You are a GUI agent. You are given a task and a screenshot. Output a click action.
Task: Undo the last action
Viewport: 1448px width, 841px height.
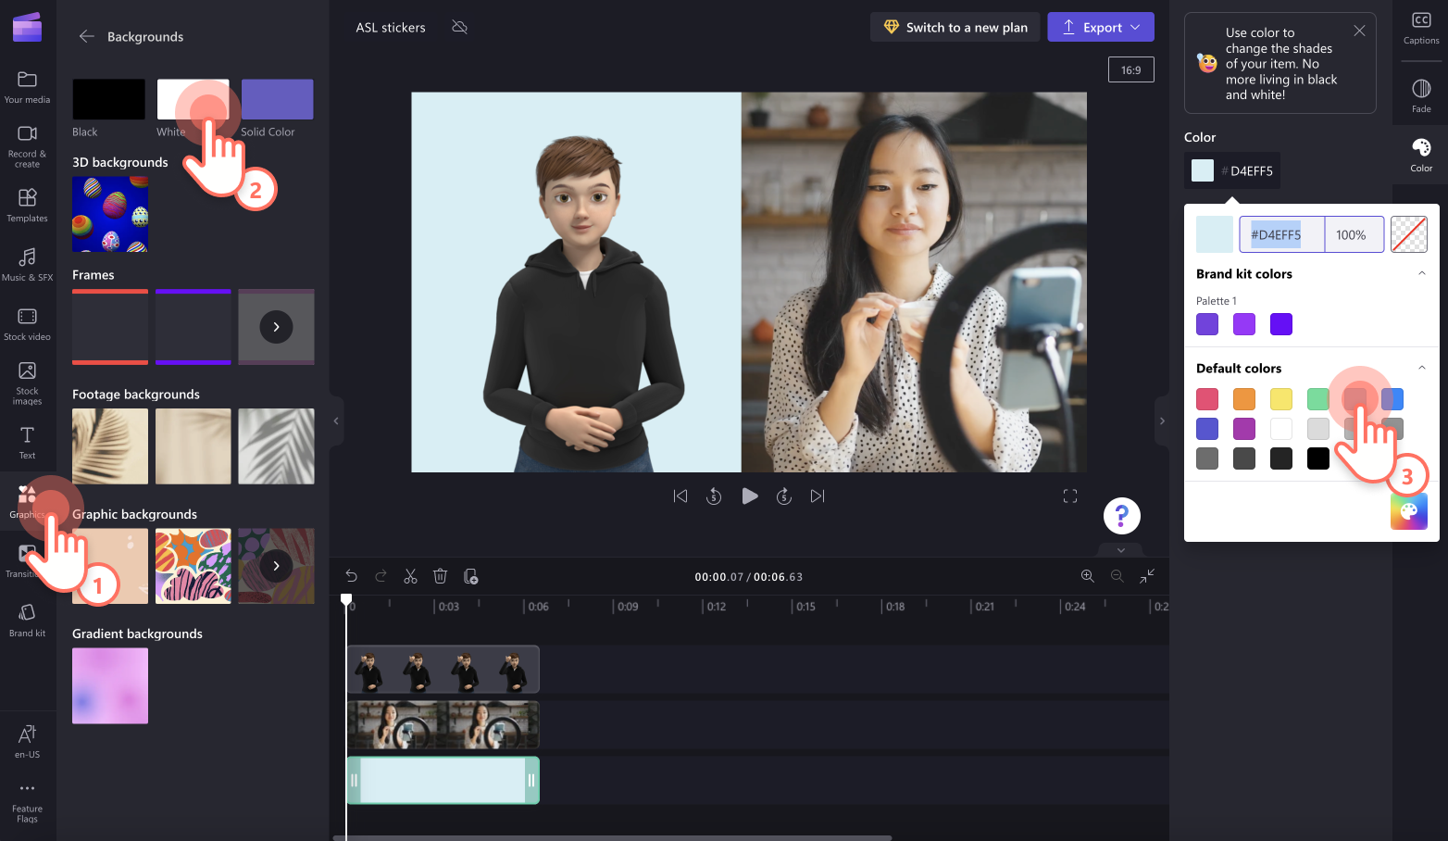pos(351,576)
